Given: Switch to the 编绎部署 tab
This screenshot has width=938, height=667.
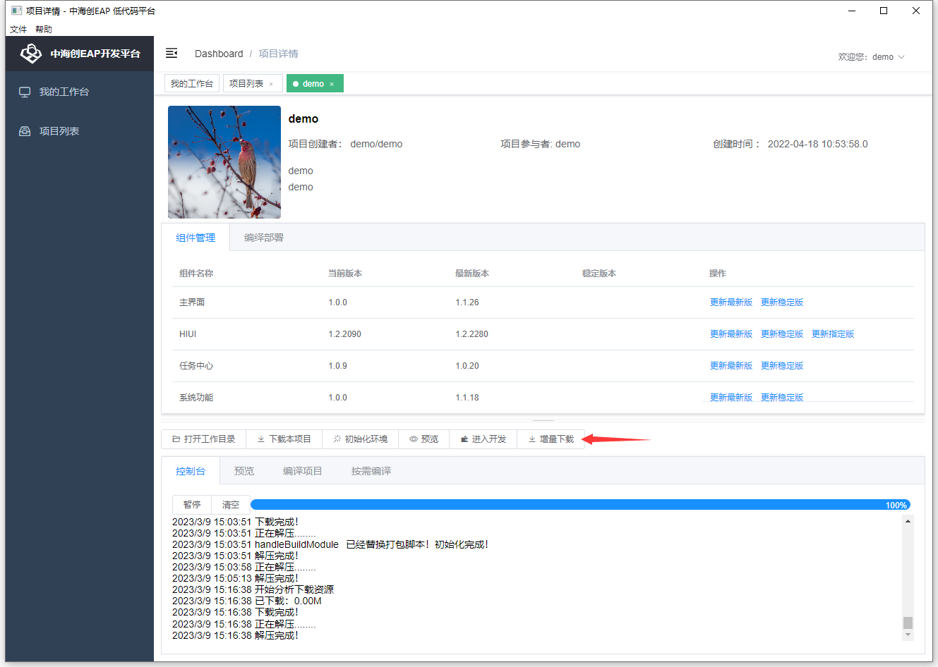Looking at the screenshot, I should (x=263, y=238).
